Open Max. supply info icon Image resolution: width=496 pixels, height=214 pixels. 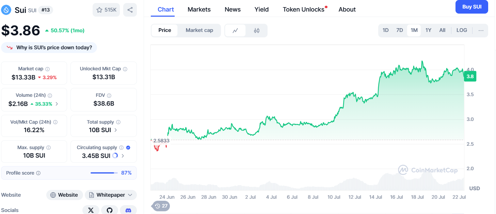click(49, 148)
